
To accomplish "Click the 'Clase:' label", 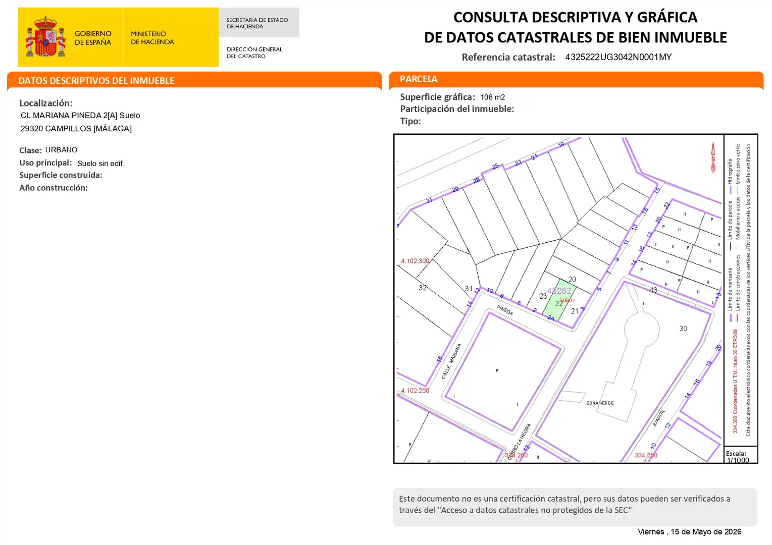I will 30,150.
